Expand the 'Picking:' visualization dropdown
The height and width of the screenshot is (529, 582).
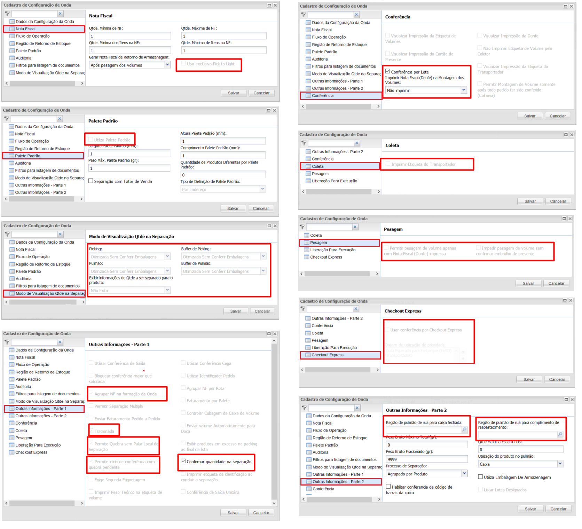click(x=167, y=256)
